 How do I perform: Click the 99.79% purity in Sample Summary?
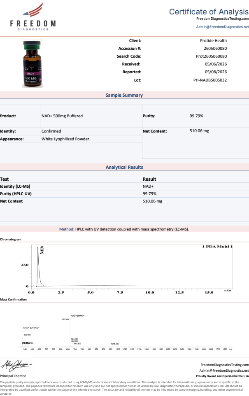coord(196,116)
